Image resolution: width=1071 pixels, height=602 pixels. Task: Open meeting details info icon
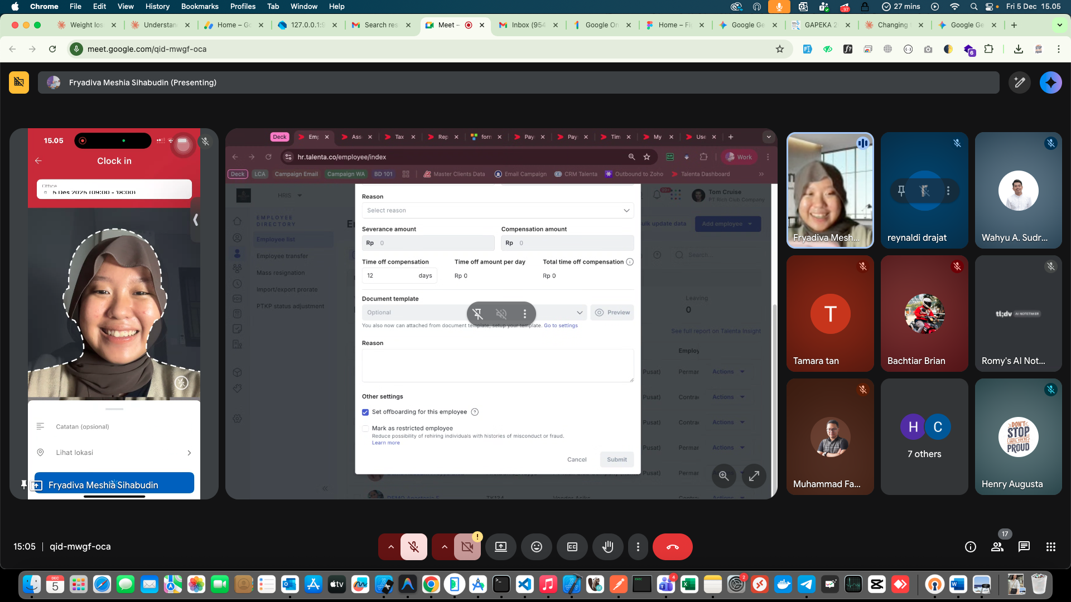(970, 547)
